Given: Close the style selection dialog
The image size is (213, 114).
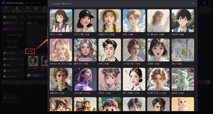Looking at the screenshot, I should 193,4.
